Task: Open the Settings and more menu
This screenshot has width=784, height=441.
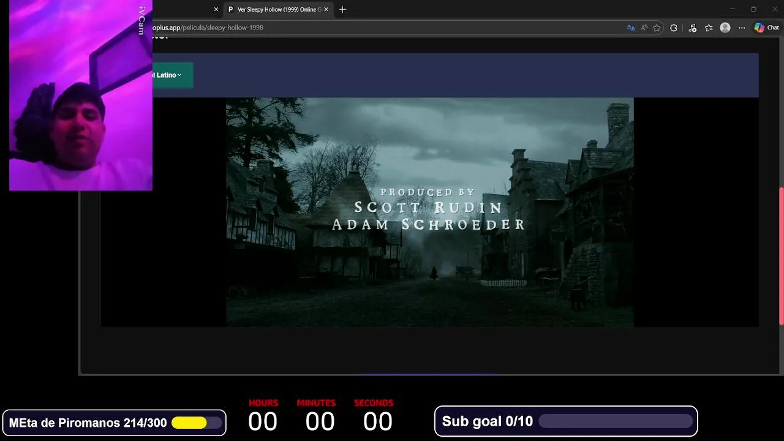Action: pyautogui.click(x=742, y=28)
